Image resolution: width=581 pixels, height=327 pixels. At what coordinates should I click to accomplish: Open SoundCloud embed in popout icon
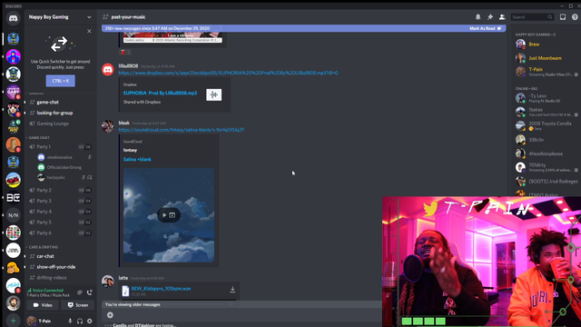coord(172,215)
